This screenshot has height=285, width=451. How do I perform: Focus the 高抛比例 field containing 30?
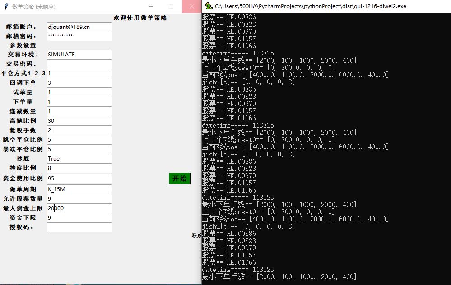point(79,121)
